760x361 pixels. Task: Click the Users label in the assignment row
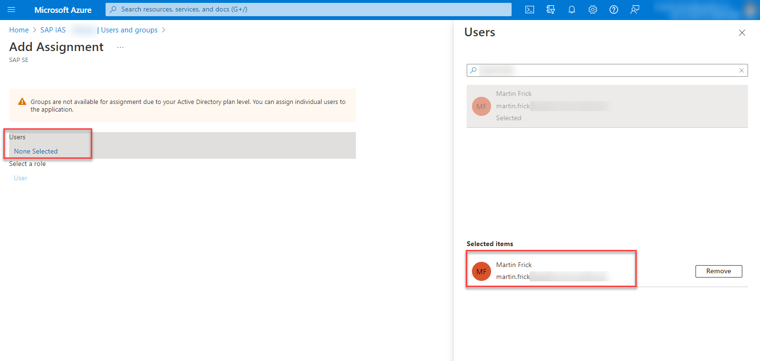[17, 137]
